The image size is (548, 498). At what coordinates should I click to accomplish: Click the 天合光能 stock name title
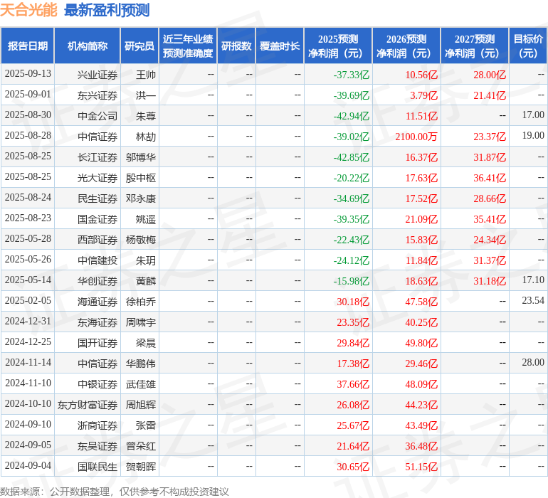(29, 10)
